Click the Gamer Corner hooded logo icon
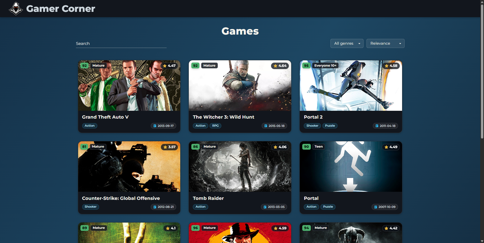The width and height of the screenshot is (484, 243). (x=16, y=9)
